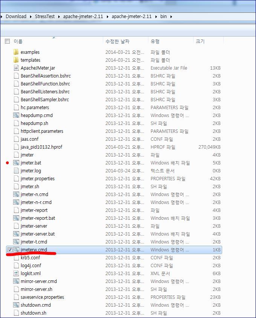
Task: Click the jaas.conf file icon
Action: [16, 139]
